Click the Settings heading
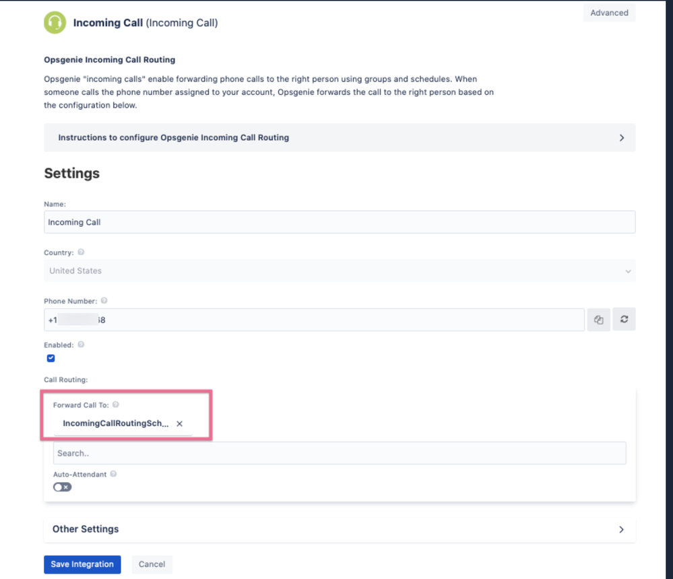The width and height of the screenshot is (673, 579). 71,173
